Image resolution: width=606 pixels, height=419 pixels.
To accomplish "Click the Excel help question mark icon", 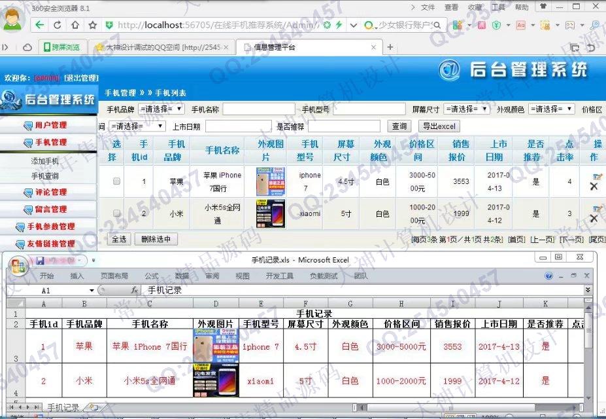I will [x=548, y=276].
